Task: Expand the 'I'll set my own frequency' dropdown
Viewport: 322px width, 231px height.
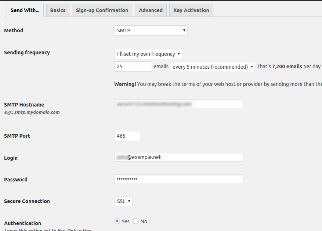Action: click(148, 54)
